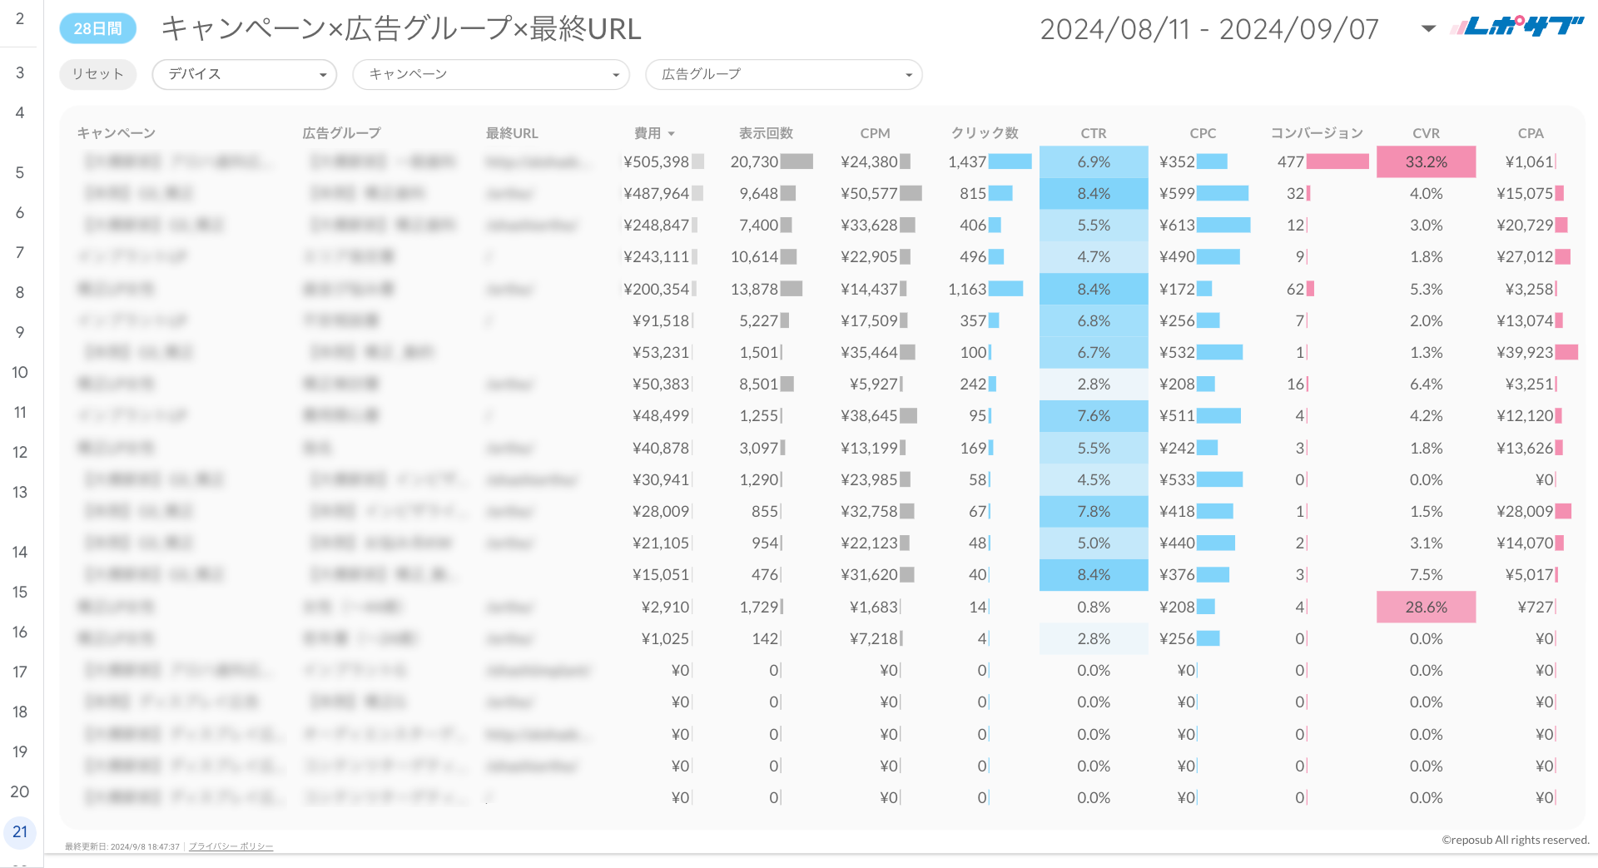This screenshot has width=1598, height=868.
Task: Click the コンバージョン column header
Action: pos(1316,133)
